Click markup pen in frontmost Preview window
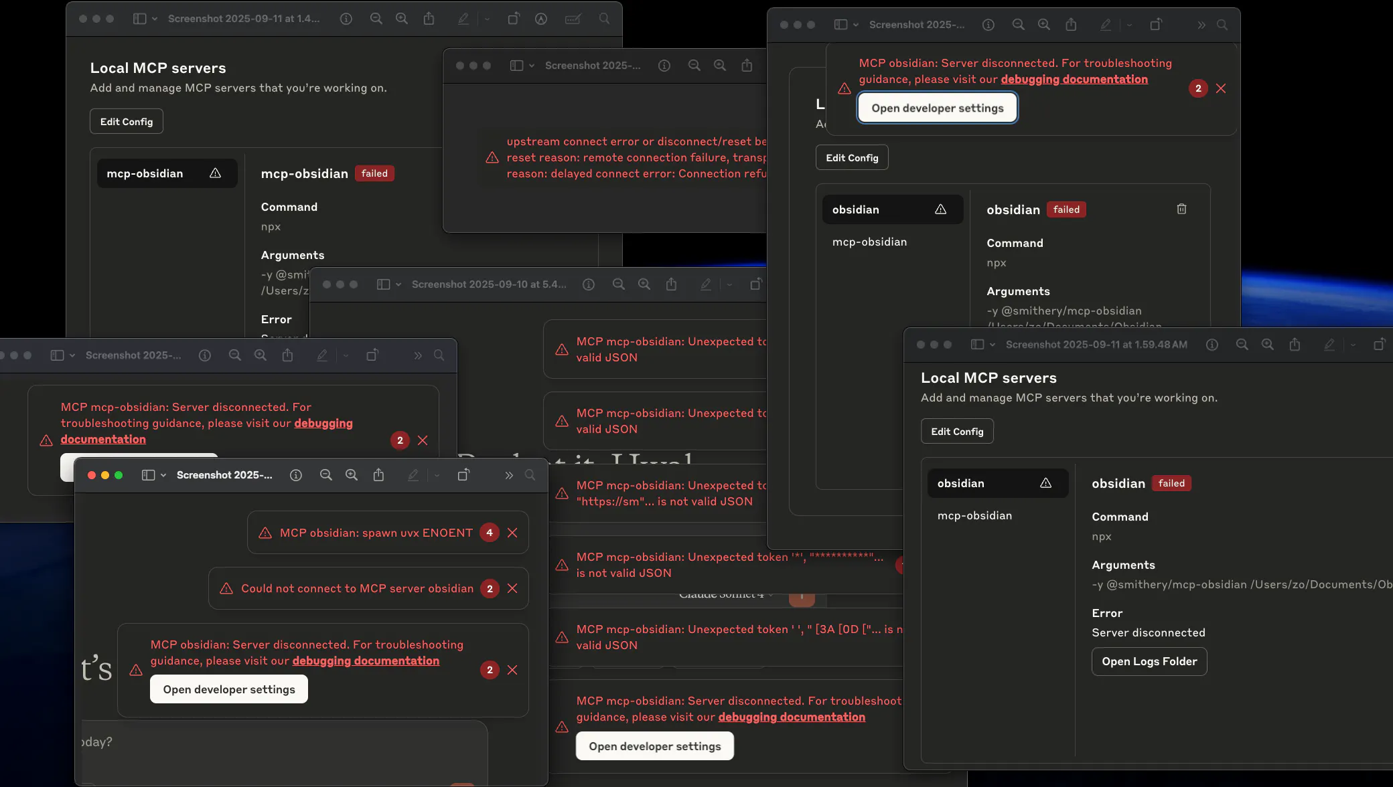This screenshot has height=787, width=1393. pyautogui.click(x=413, y=475)
